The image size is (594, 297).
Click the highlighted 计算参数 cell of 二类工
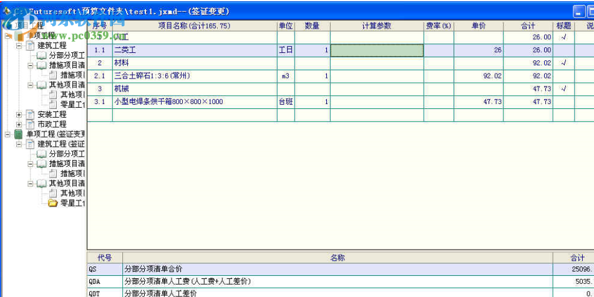pos(377,50)
